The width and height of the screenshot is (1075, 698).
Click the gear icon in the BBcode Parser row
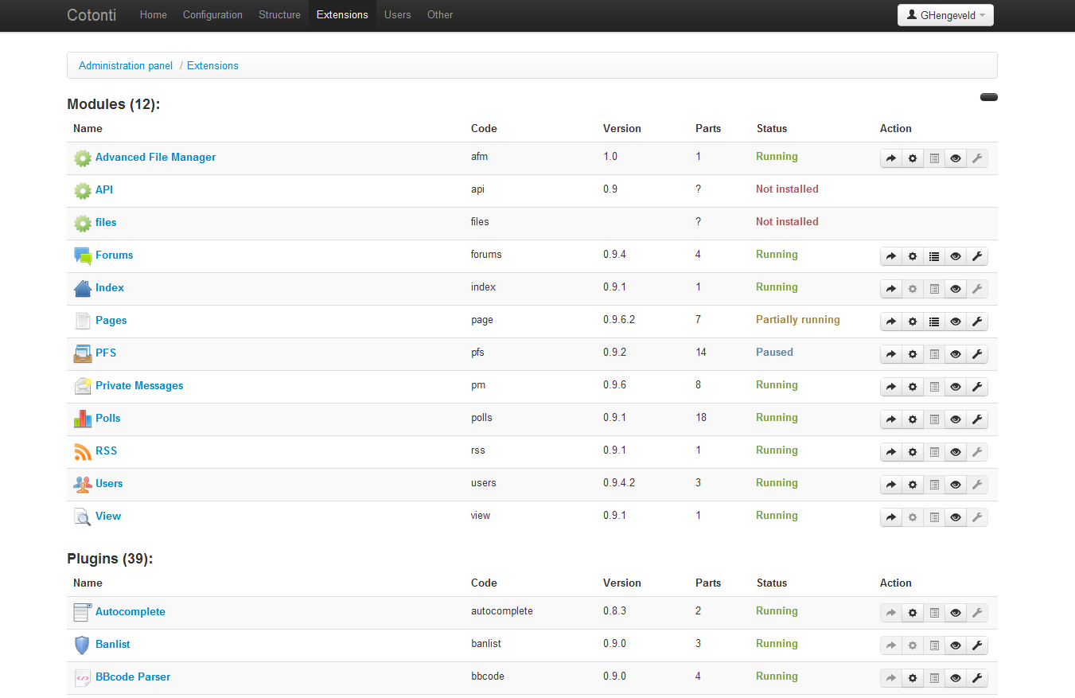click(x=913, y=678)
